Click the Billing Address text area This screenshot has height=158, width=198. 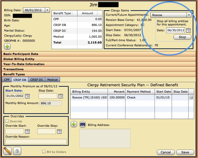105,138
